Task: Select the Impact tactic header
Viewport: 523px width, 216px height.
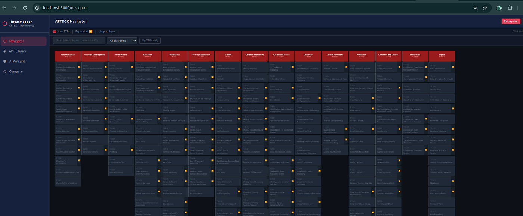Action: [442, 56]
